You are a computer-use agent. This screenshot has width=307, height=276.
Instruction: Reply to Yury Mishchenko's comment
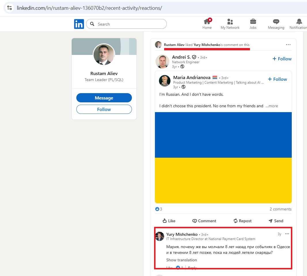pos(192,267)
